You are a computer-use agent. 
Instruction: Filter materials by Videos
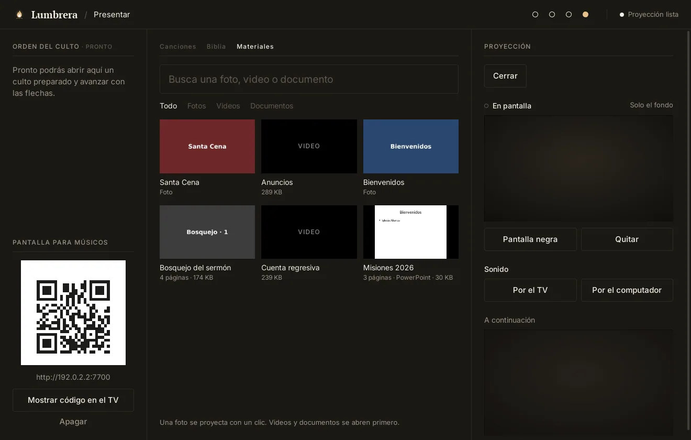(x=228, y=106)
